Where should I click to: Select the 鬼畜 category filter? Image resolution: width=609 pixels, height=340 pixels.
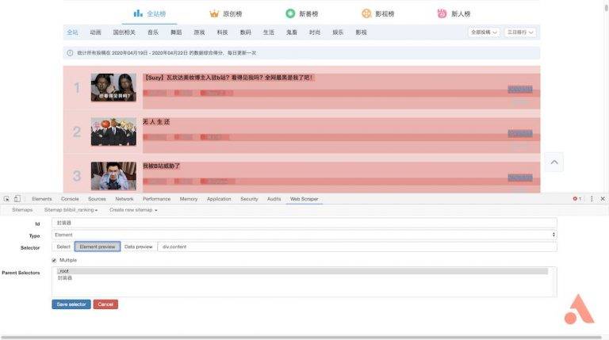292,32
